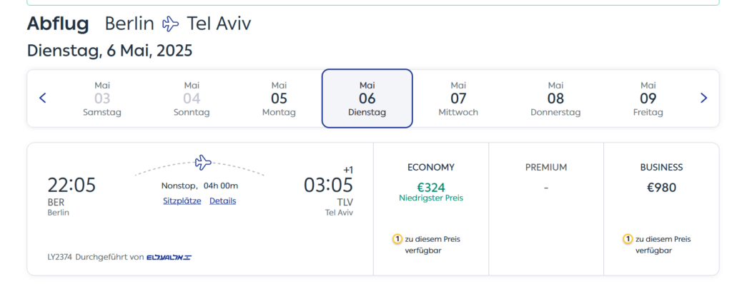This screenshot has width=732, height=284.
Task: Select Sonntag Mai 04 date tab
Action: [x=192, y=98]
